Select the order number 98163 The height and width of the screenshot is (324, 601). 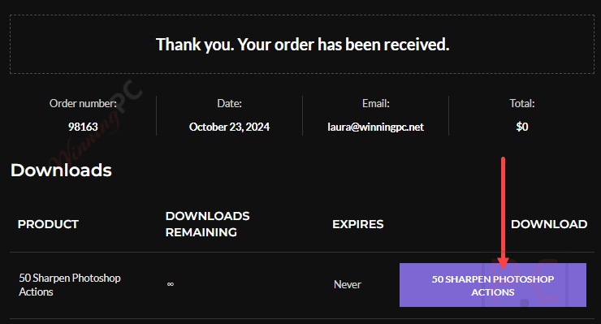click(x=83, y=127)
